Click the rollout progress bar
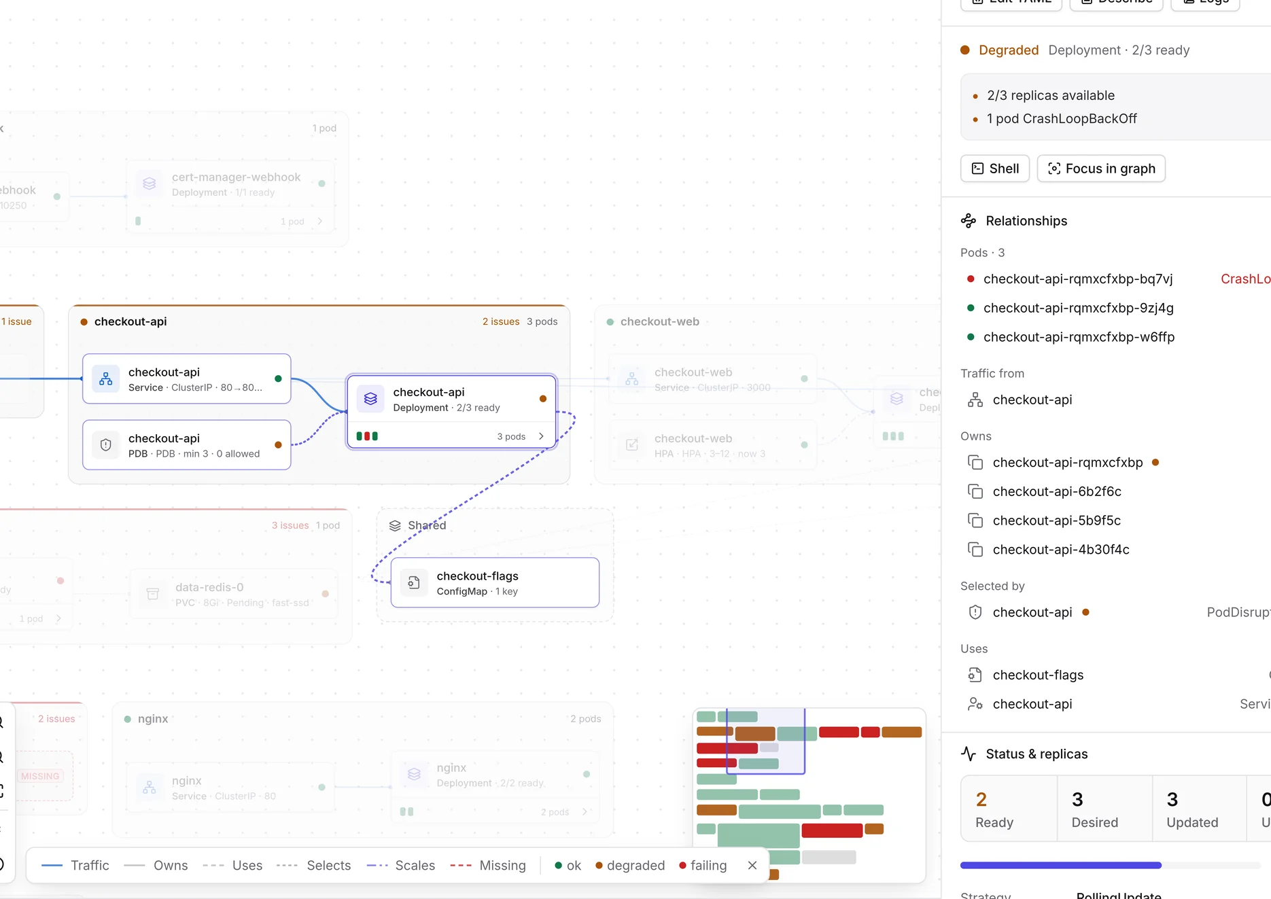Image resolution: width=1271 pixels, height=899 pixels. point(1111,865)
